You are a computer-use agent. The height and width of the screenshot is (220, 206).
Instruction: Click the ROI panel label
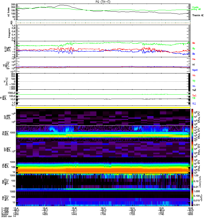(x=12, y=22)
